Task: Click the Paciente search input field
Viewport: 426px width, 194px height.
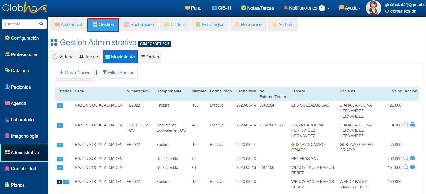Action: tap(19, 24)
